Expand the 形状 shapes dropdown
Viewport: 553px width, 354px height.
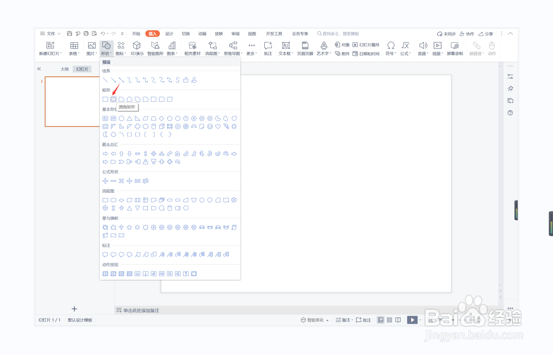[106, 48]
